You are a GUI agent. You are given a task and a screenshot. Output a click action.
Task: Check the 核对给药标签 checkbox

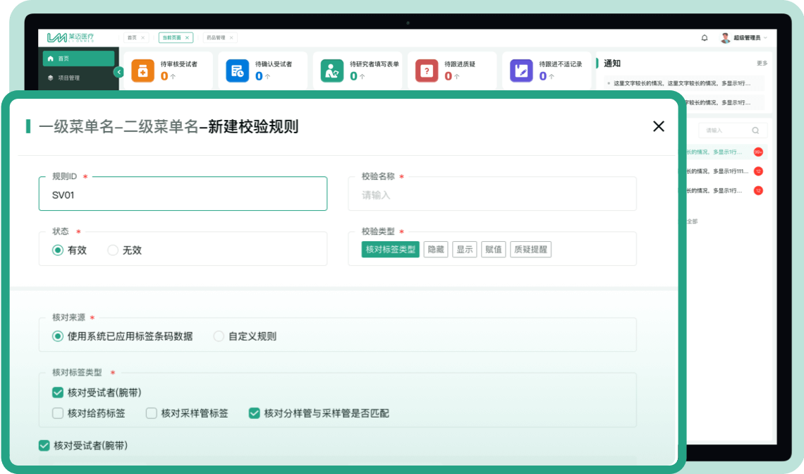point(58,413)
